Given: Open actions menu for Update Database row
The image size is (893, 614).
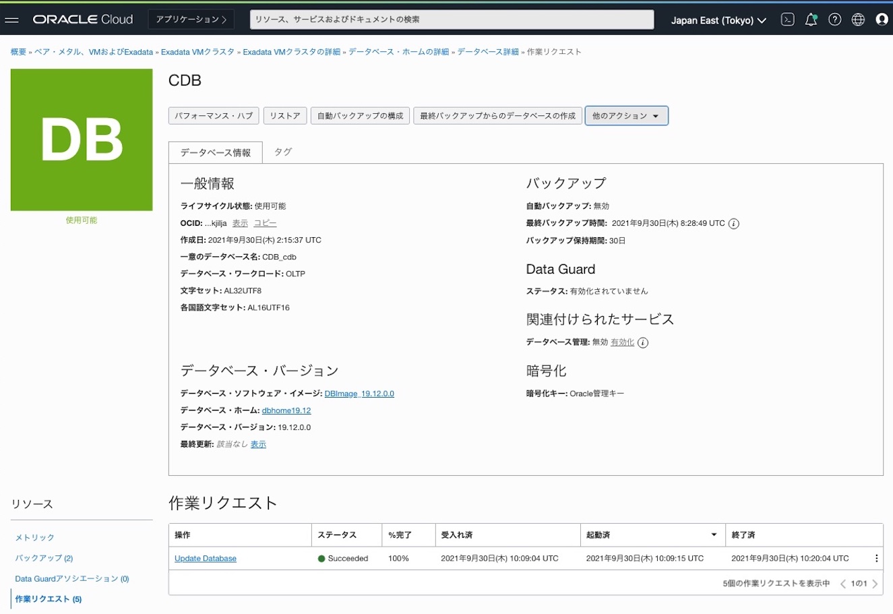Looking at the screenshot, I should tap(876, 558).
